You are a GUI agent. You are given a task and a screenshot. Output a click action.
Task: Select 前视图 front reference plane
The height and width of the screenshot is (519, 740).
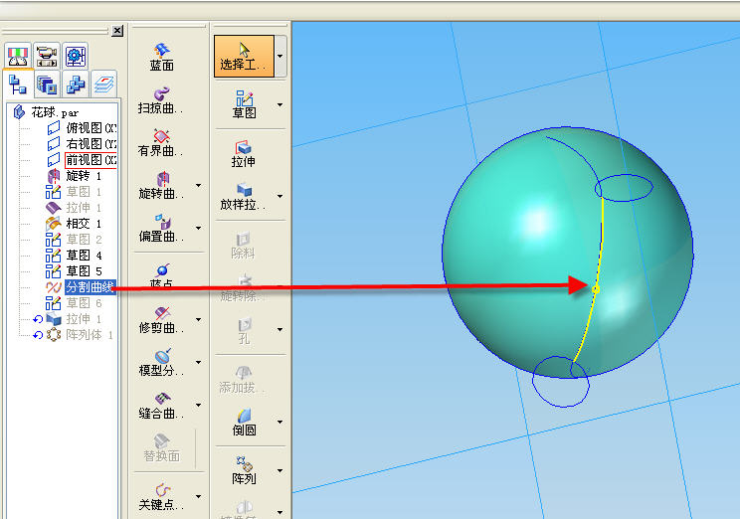click(82, 159)
